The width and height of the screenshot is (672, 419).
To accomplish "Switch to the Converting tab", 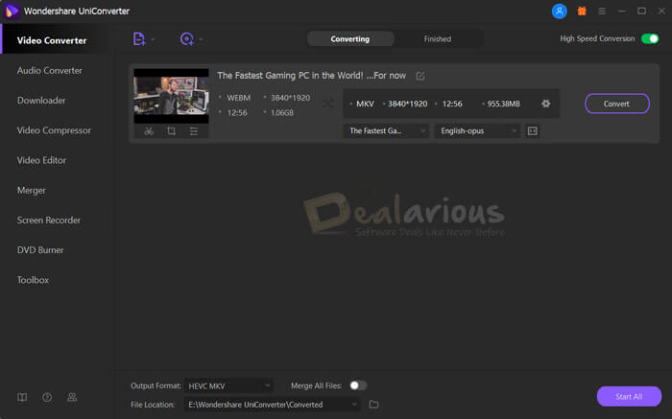I will (350, 39).
